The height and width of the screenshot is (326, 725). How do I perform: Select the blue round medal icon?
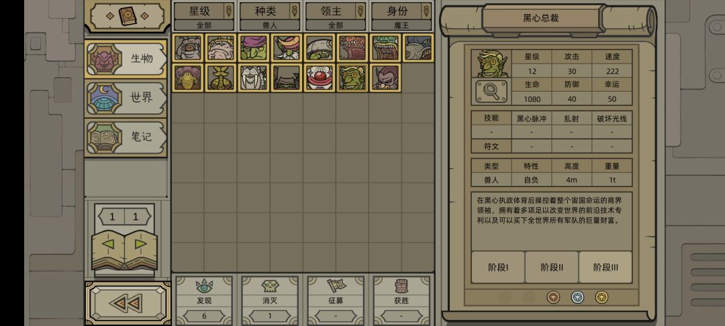click(x=577, y=297)
